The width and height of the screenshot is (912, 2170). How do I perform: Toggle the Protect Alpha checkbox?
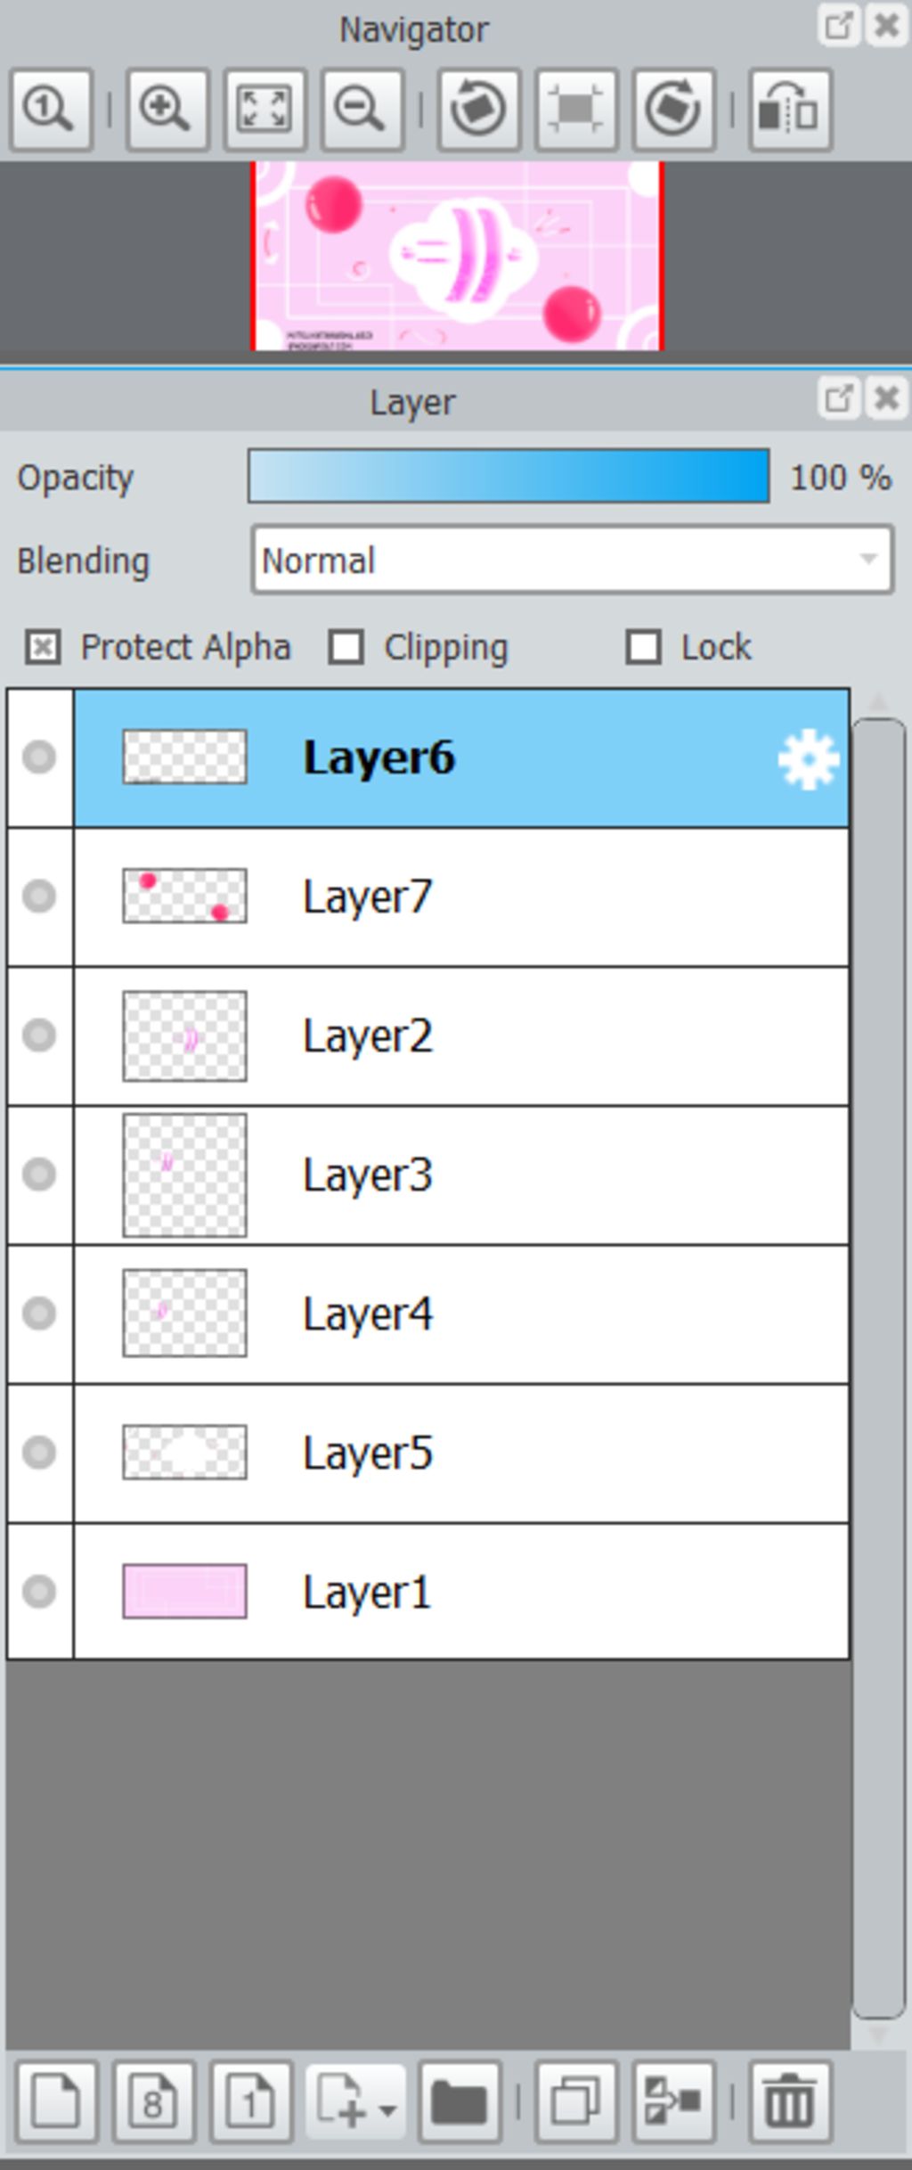(x=43, y=647)
